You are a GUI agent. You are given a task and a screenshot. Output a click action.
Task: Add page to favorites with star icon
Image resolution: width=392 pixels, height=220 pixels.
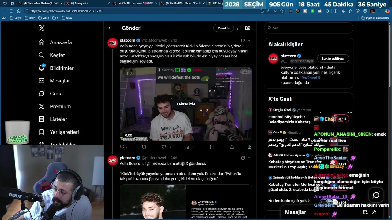pyautogui.click(x=282, y=11)
